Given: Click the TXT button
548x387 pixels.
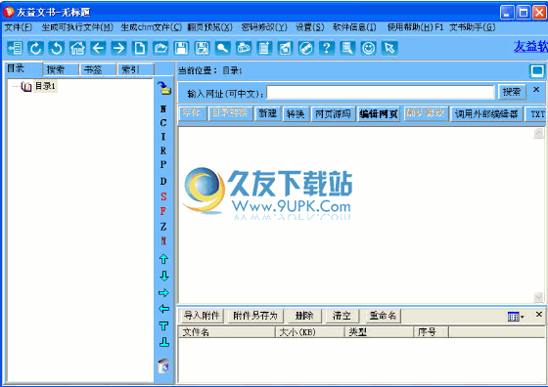Looking at the screenshot, I should point(537,114).
